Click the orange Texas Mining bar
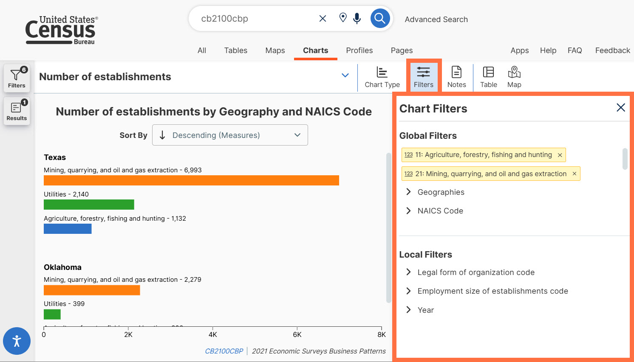The image size is (634, 362). click(191, 180)
